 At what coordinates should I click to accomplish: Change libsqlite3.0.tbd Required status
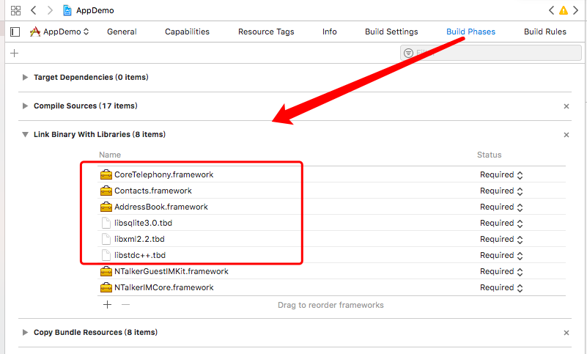[x=501, y=223]
